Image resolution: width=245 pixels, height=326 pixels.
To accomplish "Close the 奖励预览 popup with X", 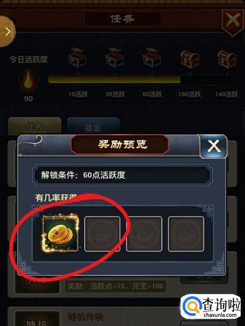I will (x=213, y=146).
